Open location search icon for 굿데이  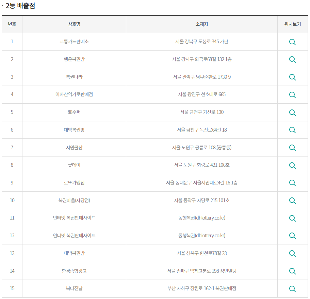click(x=292, y=165)
